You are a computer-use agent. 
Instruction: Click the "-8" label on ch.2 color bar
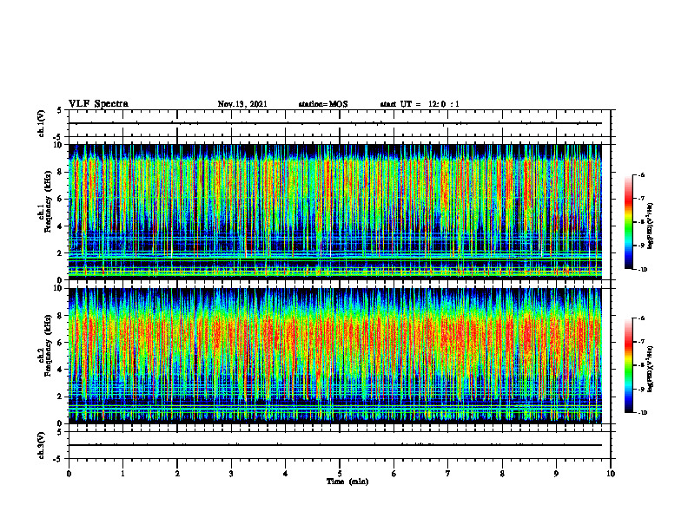point(641,365)
